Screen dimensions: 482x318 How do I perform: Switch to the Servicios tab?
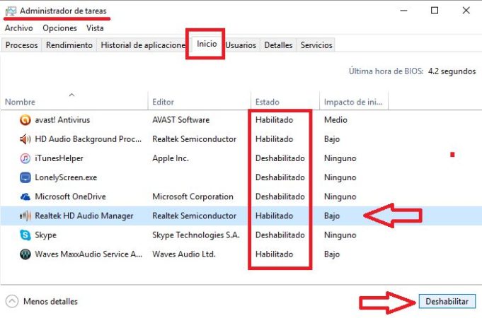pyautogui.click(x=316, y=45)
